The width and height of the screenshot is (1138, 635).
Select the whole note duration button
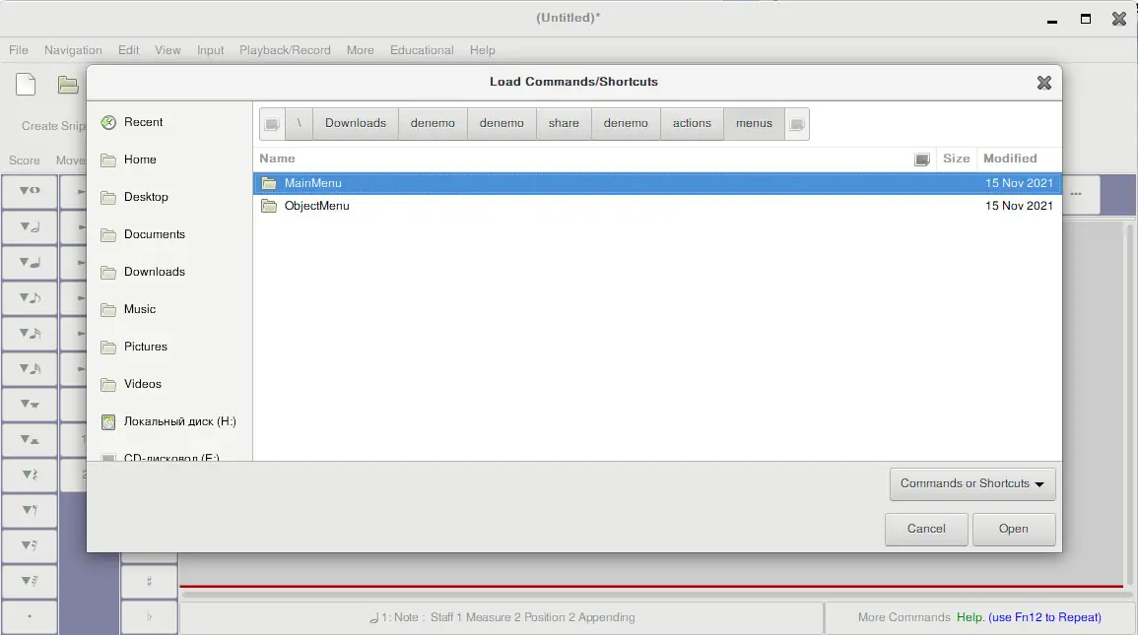(30, 191)
